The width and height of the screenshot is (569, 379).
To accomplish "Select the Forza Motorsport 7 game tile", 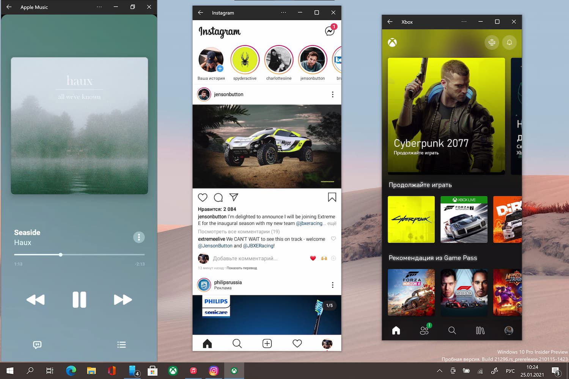I will (464, 219).
